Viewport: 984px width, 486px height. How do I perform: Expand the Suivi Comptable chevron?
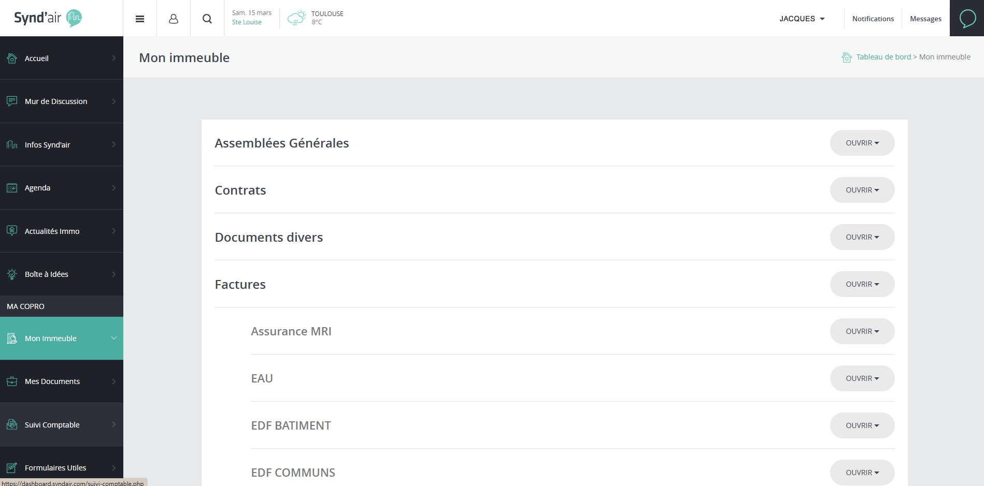[x=114, y=424]
